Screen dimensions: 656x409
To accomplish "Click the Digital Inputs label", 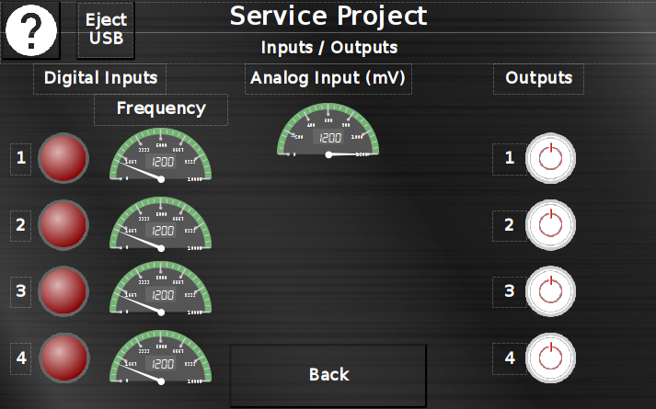I will 100,78.
